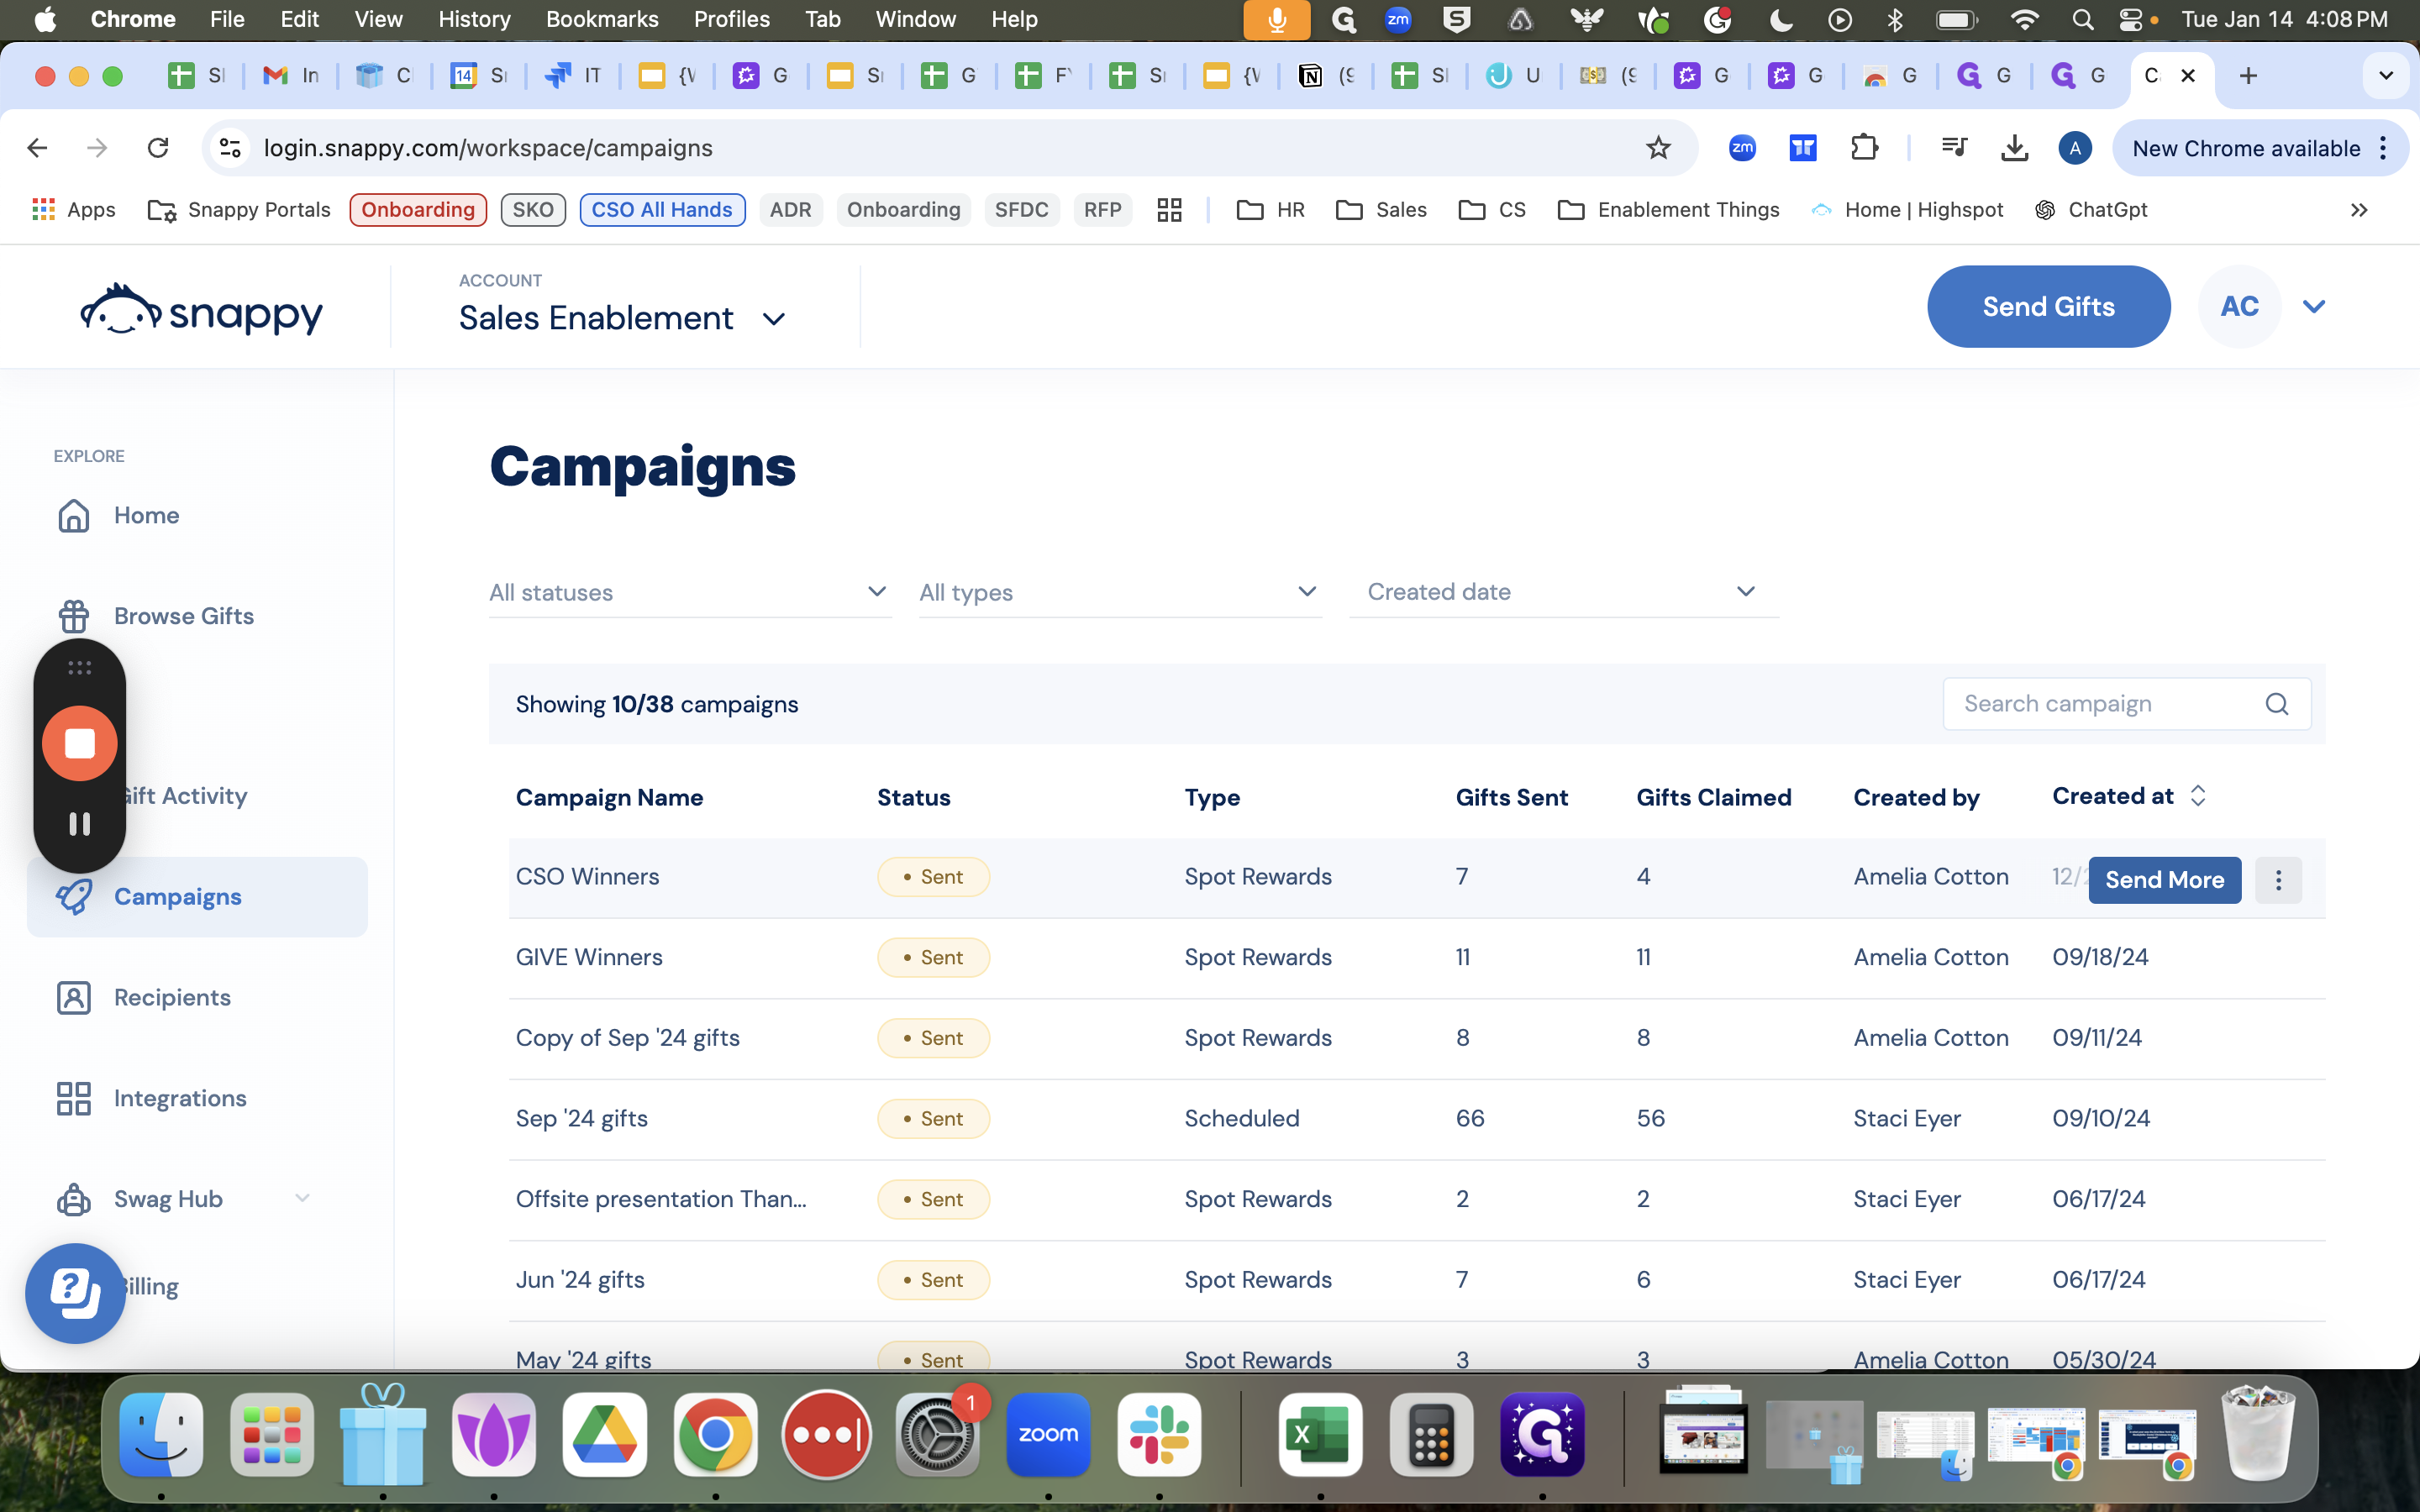The image size is (2420, 1512).
Task: Open the Integrations sidebar item
Action: 151,1098
